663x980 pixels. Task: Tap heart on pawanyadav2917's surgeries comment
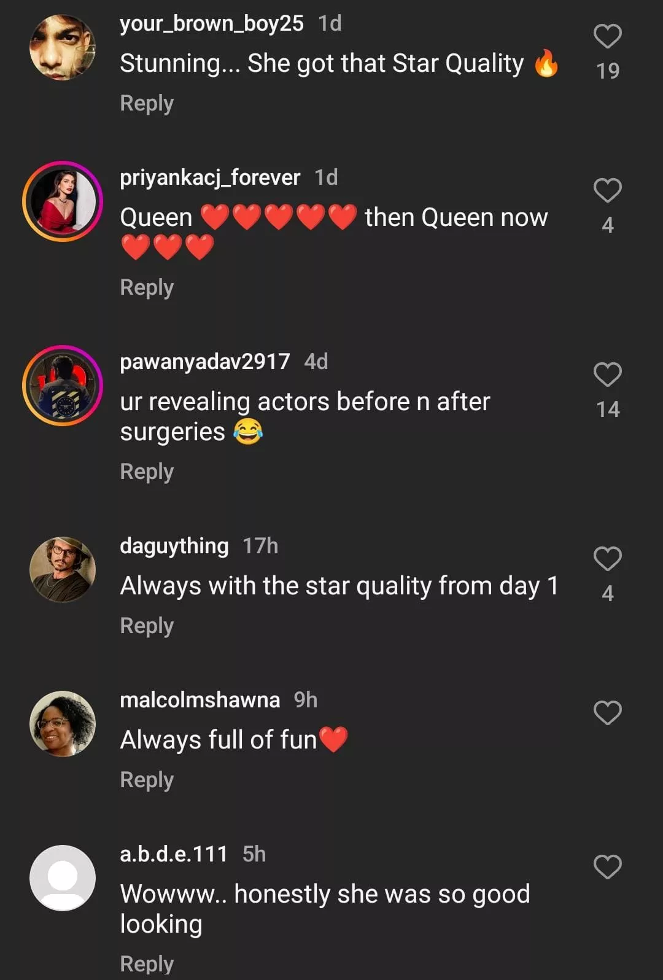[x=607, y=375]
